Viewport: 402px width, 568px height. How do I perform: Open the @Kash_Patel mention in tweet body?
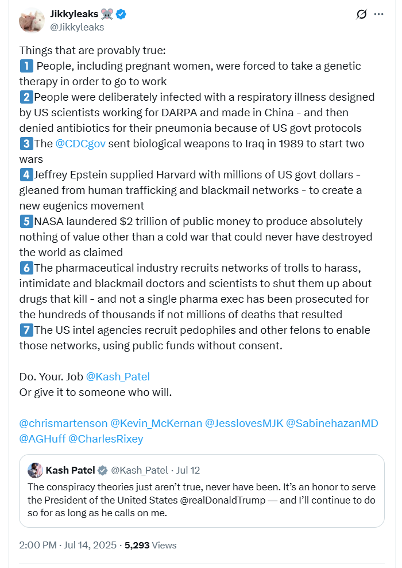(118, 377)
